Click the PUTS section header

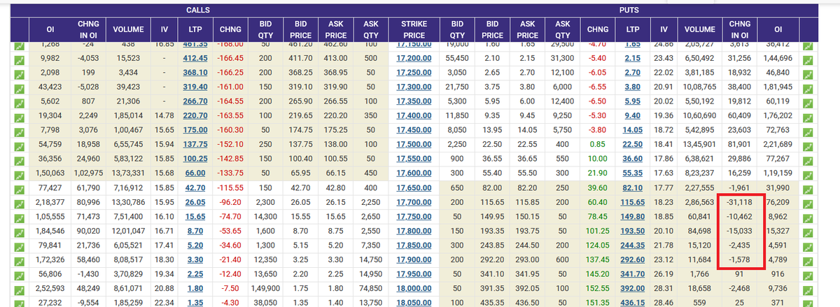point(630,10)
